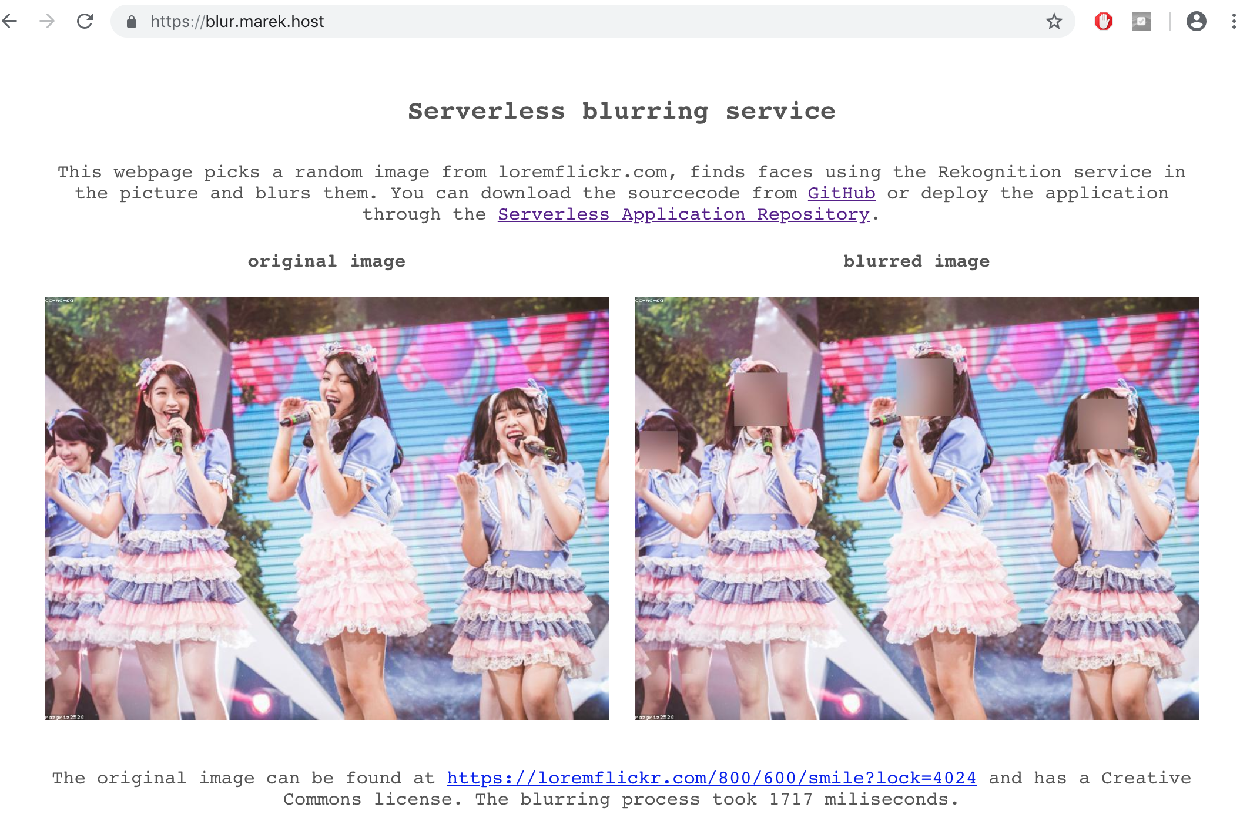Click the browser forward arrow

(x=47, y=22)
